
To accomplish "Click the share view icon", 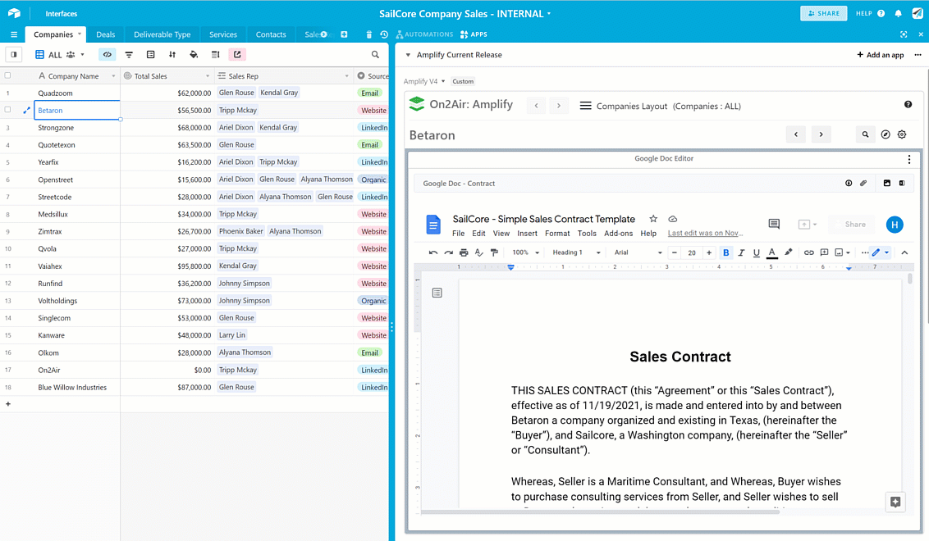I will point(237,54).
